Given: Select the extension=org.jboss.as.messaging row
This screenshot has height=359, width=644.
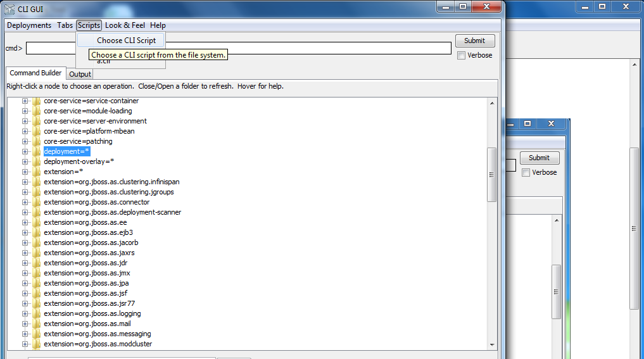Looking at the screenshot, I should click(x=98, y=334).
